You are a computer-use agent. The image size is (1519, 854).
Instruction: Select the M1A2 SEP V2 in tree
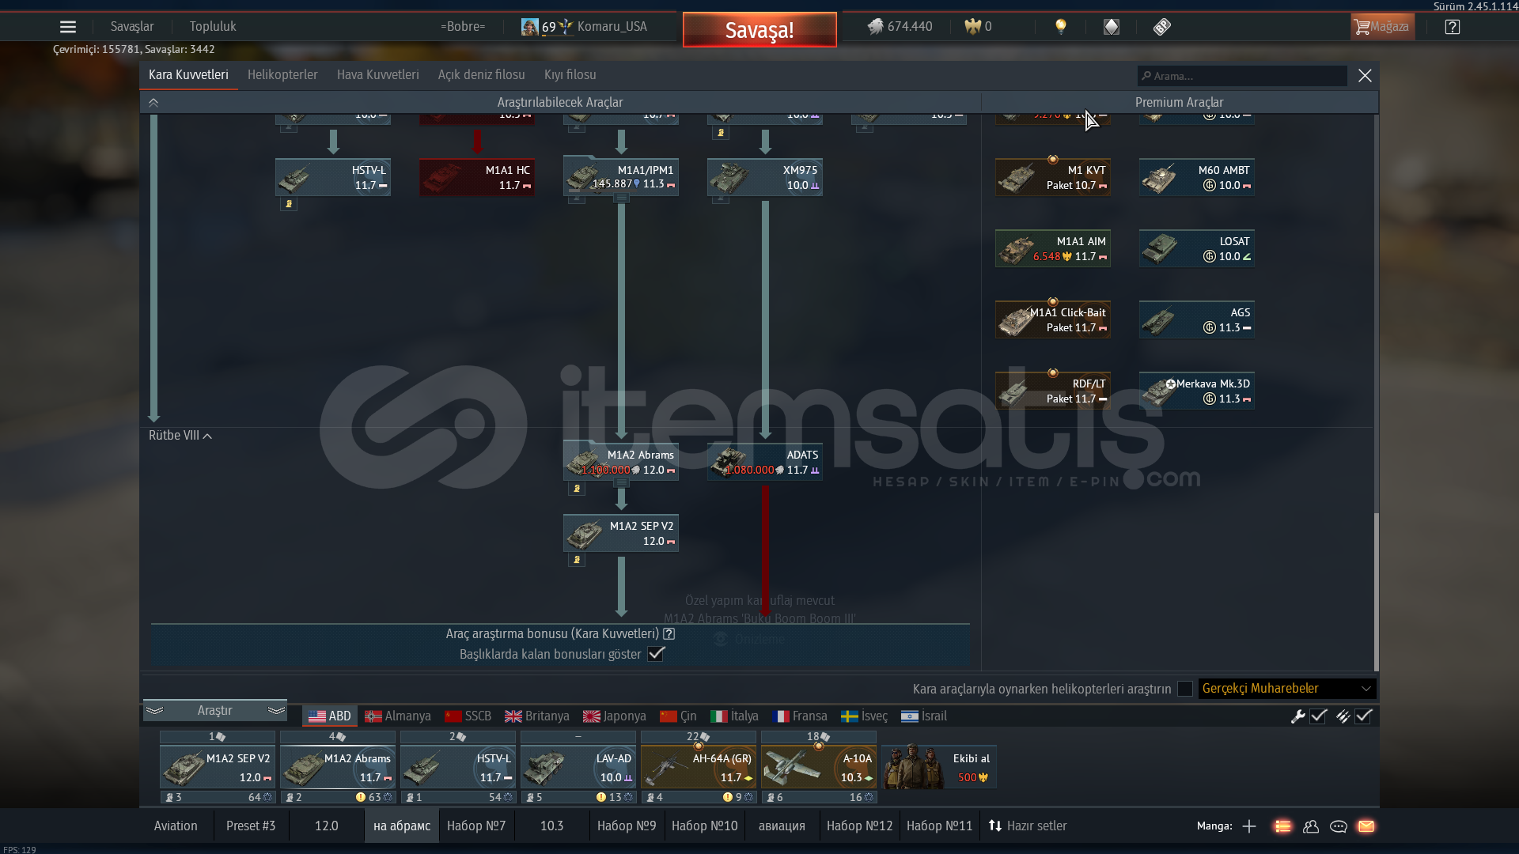pyautogui.click(x=621, y=533)
